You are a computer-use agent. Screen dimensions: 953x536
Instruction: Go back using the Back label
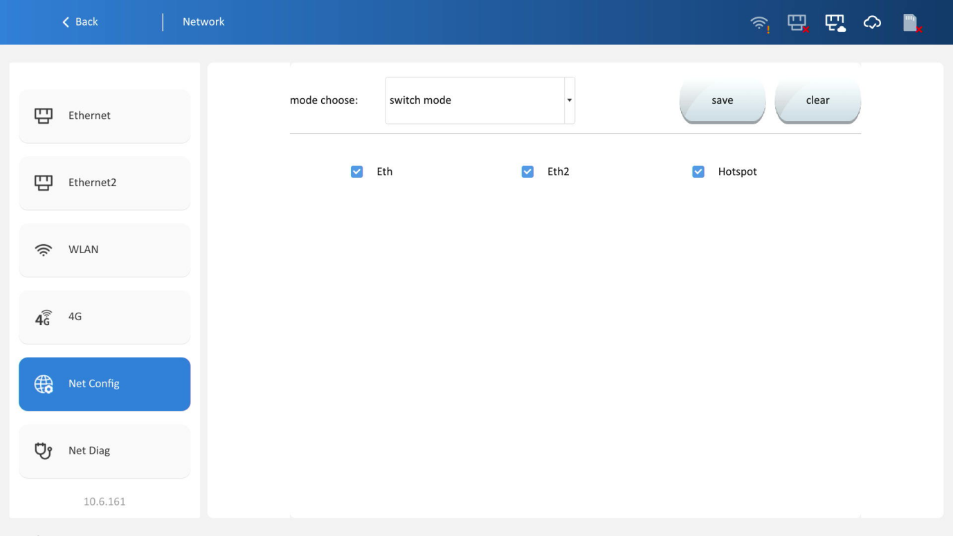tap(87, 22)
